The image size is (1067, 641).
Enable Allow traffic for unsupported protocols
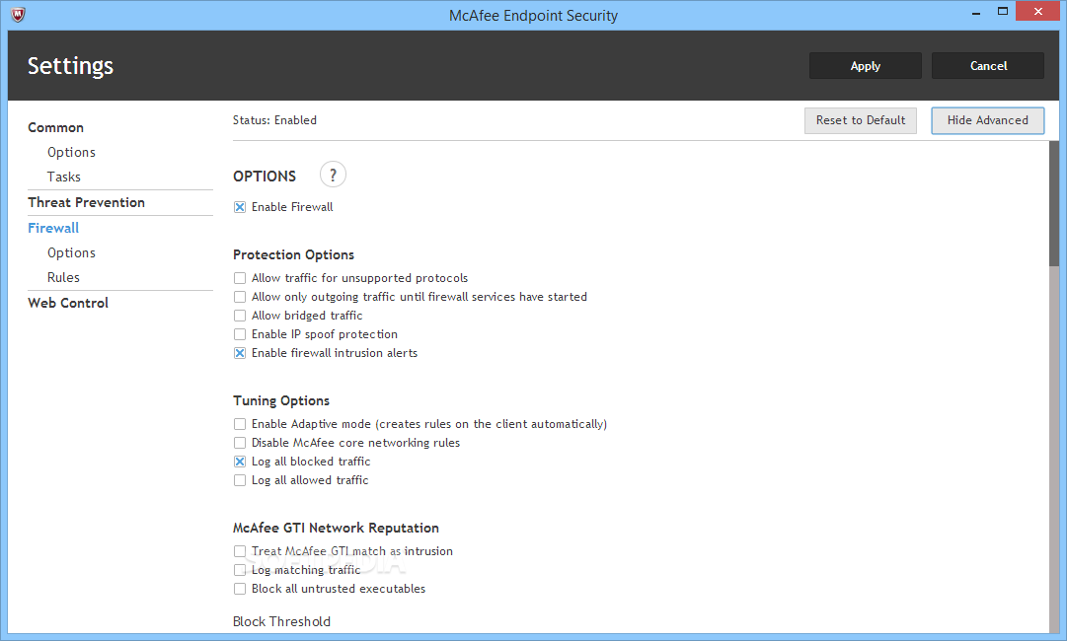click(240, 278)
